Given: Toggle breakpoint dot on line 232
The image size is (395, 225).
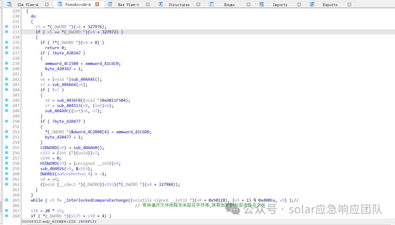Looking at the screenshot, I should pos(7,26).
